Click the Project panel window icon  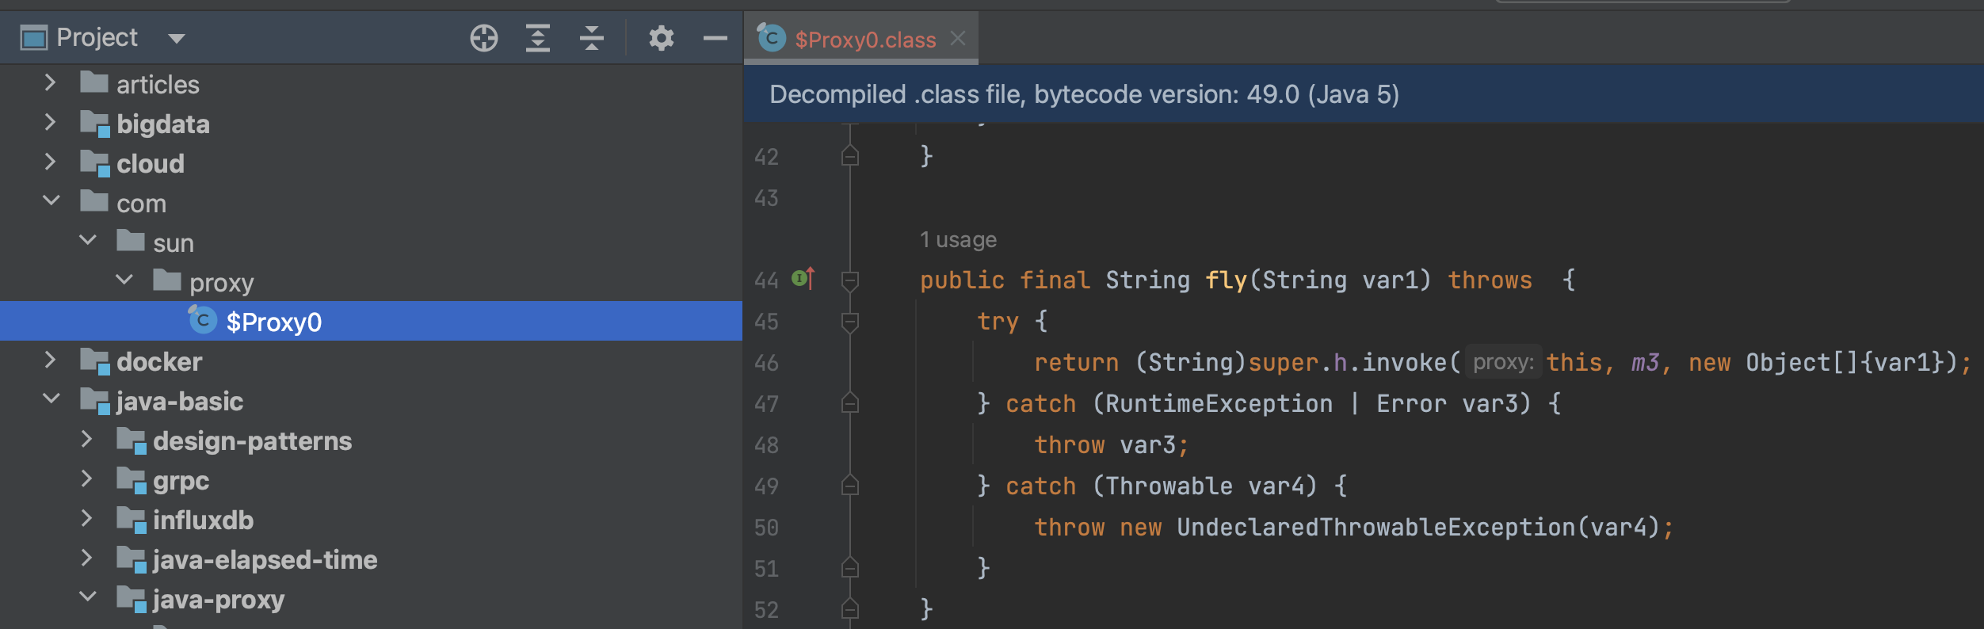34,38
